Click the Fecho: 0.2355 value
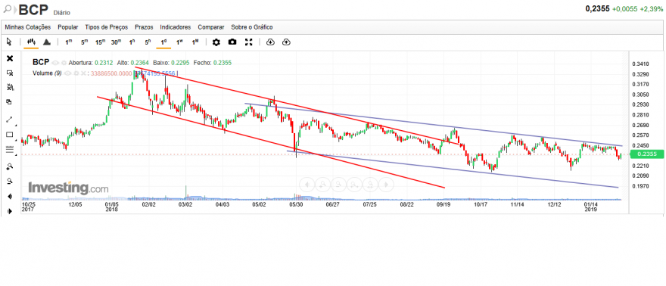666x286 pixels. 213,63
